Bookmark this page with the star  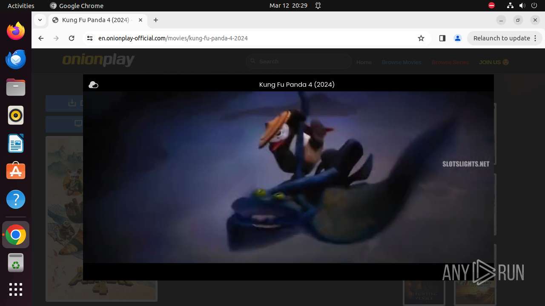click(421, 38)
